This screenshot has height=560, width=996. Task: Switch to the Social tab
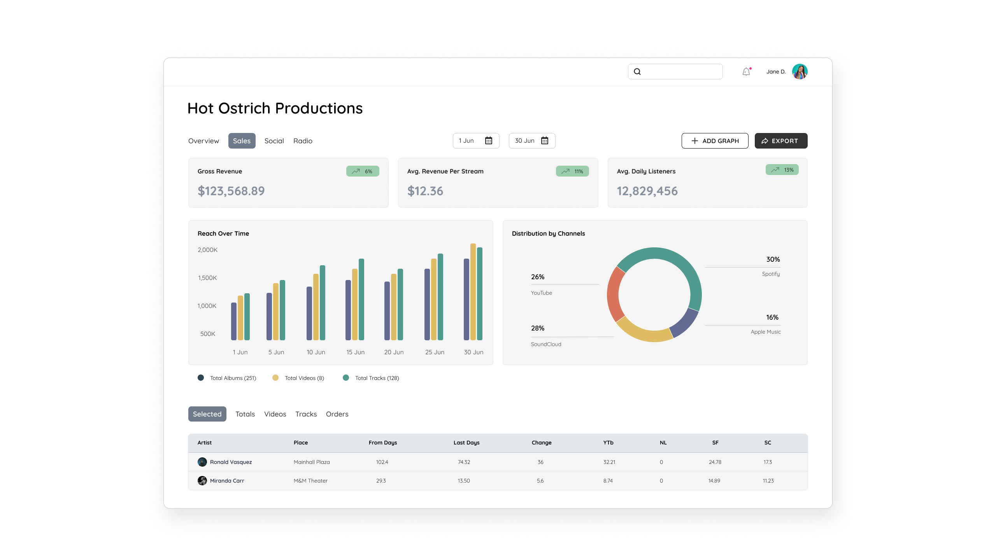tap(274, 141)
